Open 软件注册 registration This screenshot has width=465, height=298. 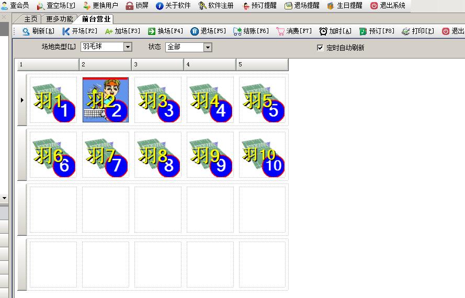coord(216,5)
